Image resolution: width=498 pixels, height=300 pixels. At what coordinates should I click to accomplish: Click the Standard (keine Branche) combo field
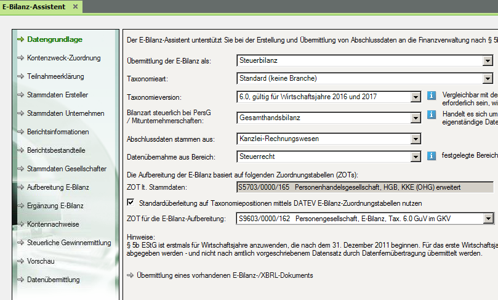click(x=365, y=78)
